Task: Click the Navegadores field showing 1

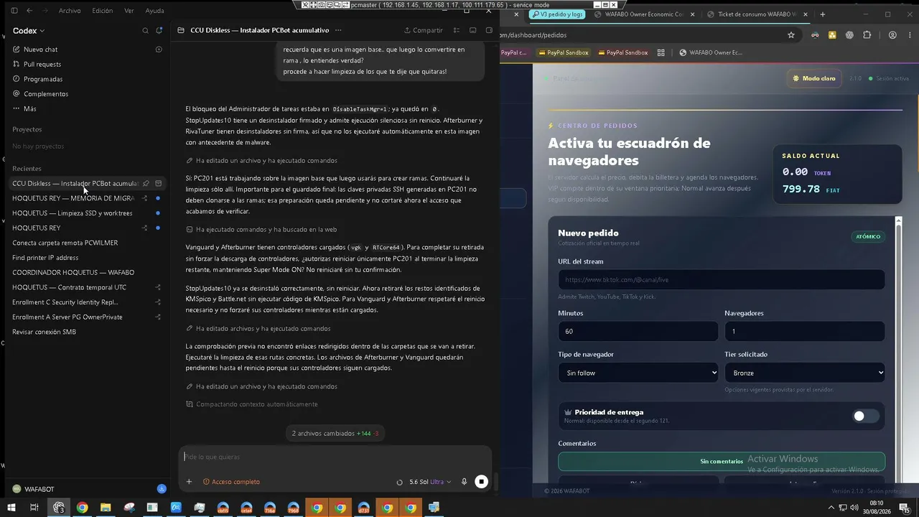Action: 805,331
